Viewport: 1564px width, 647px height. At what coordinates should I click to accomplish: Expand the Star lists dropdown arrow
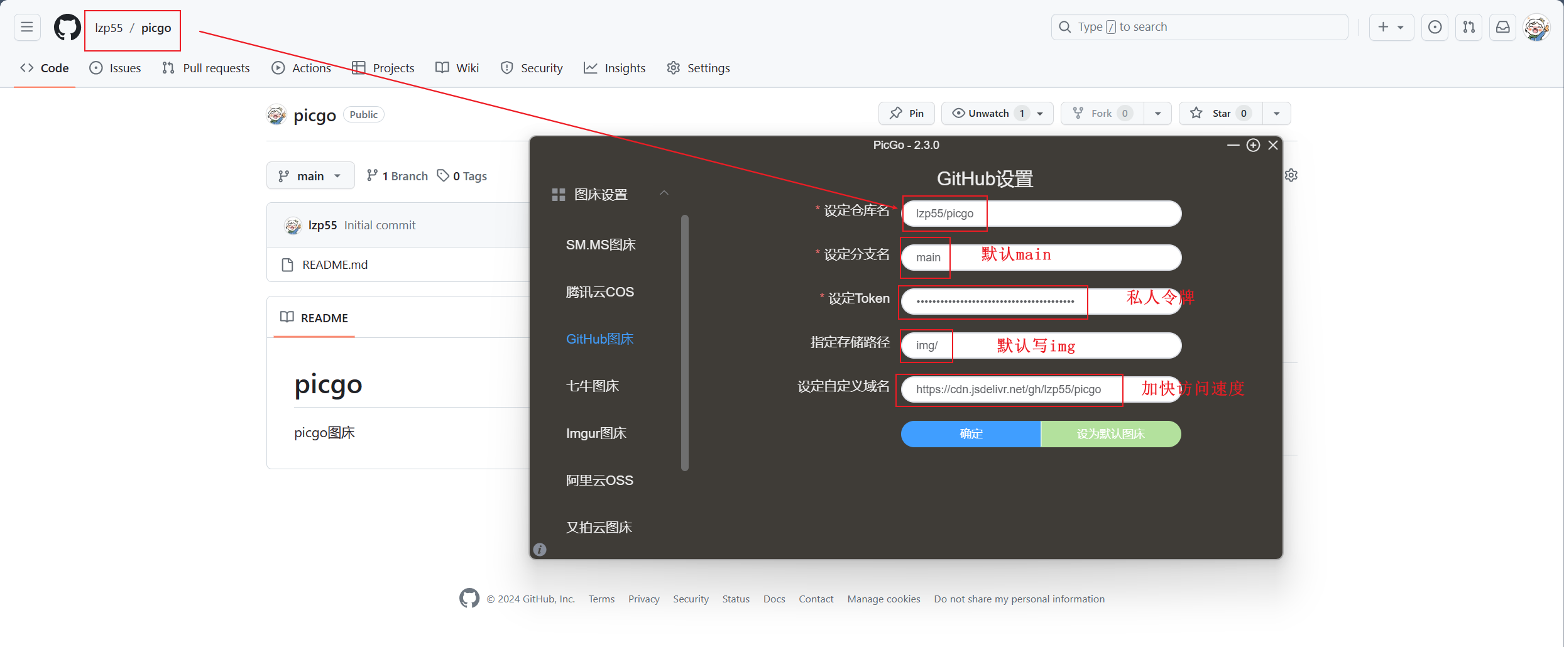pos(1277,114)
